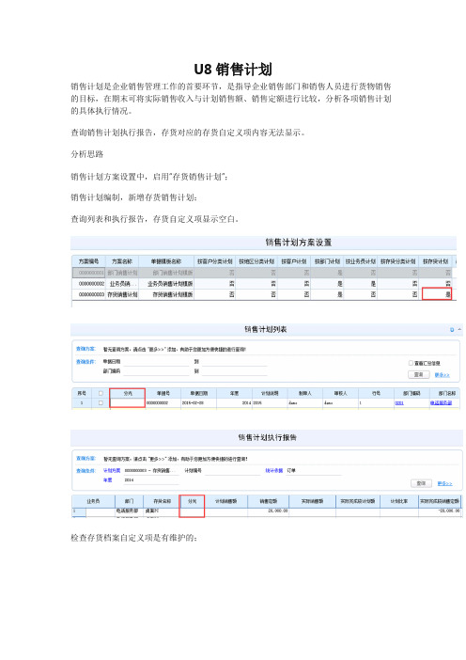Click the 查询方案 label in 销售计划列表
This screenshot has width=466, height=660.
click(85, 349)
